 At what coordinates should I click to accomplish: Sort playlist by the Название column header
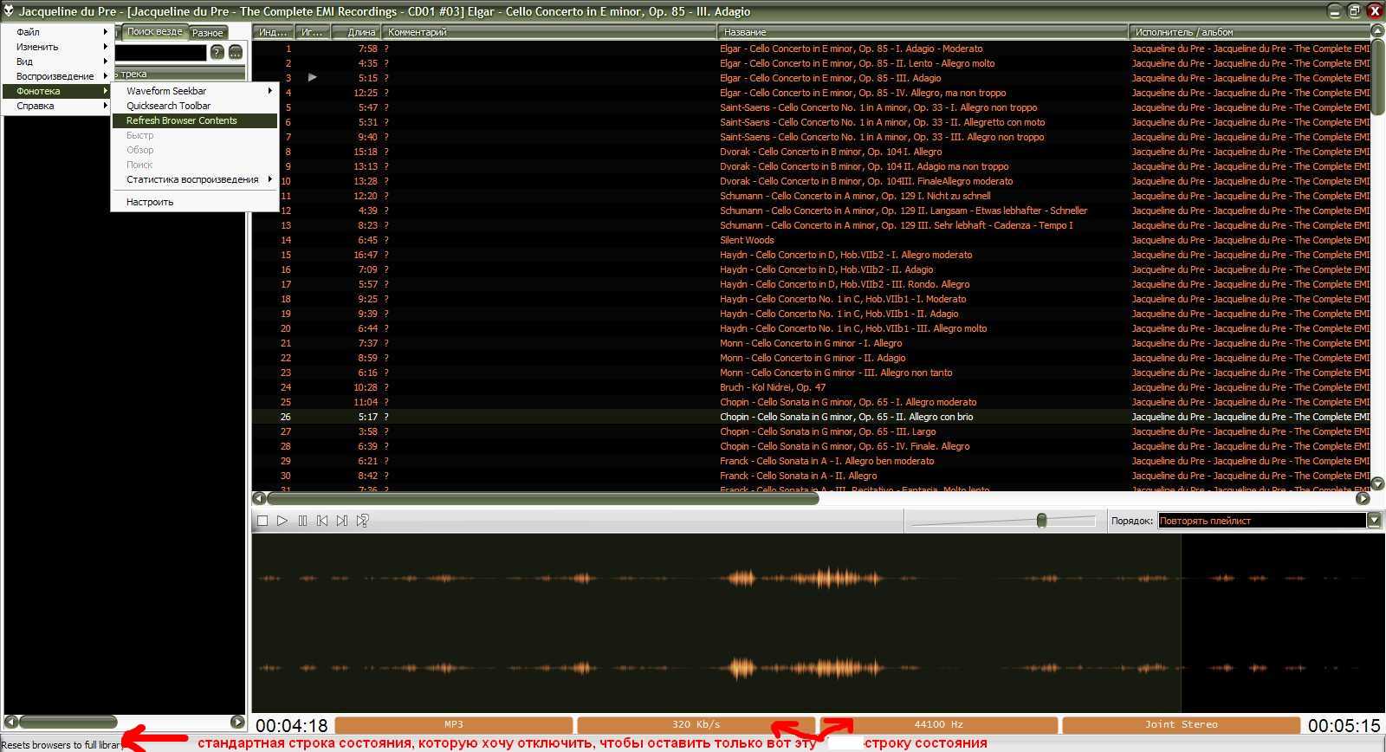click(x=922, y=32)
